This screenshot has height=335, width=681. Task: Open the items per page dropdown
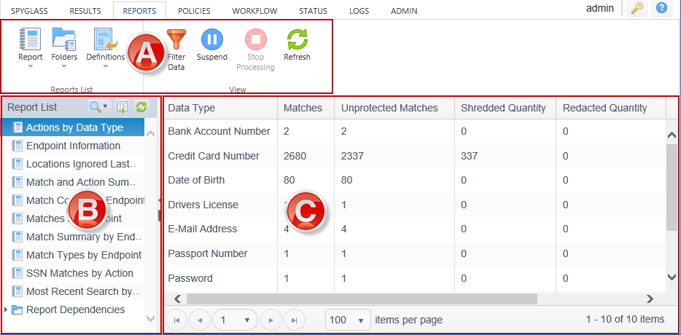pos(349,320)
